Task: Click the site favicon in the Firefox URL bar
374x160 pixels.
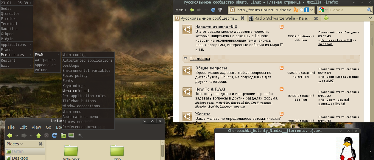Action: coord(233,10)
